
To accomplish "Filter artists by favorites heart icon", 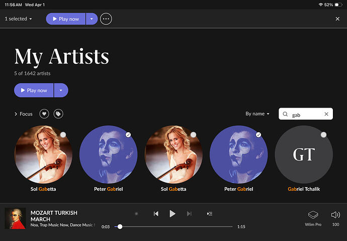I will pos(44,114).
